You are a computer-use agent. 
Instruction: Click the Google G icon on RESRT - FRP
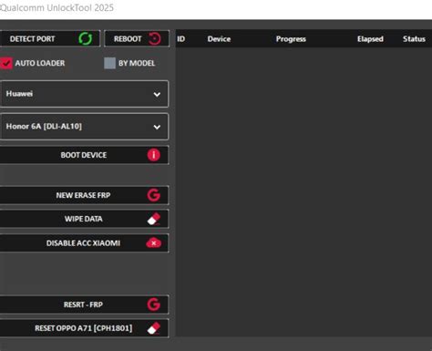click(x=154, y=305)
